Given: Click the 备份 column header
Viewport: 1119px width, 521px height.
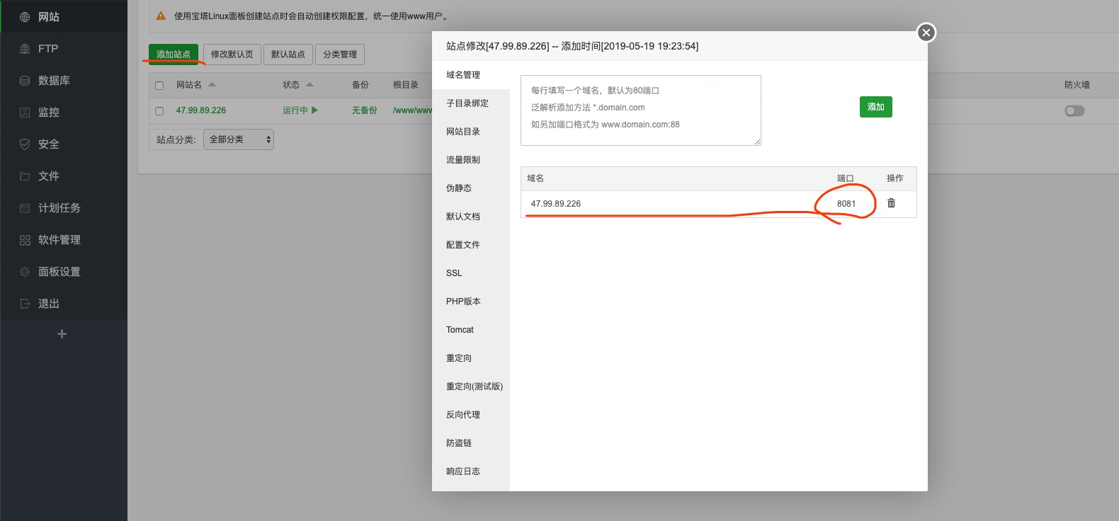Looking at the screenshot, I should [x=360, y=85].
